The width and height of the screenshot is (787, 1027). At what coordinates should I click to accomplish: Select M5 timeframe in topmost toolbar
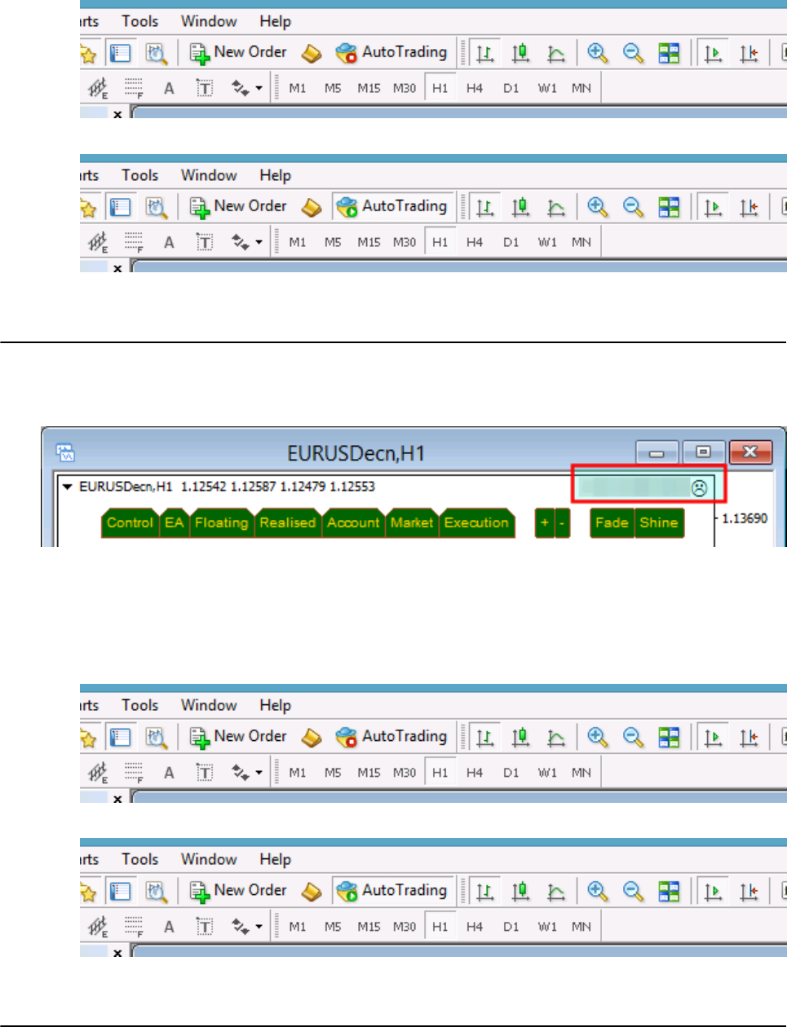pyautogui.click(x=333, y=88)
